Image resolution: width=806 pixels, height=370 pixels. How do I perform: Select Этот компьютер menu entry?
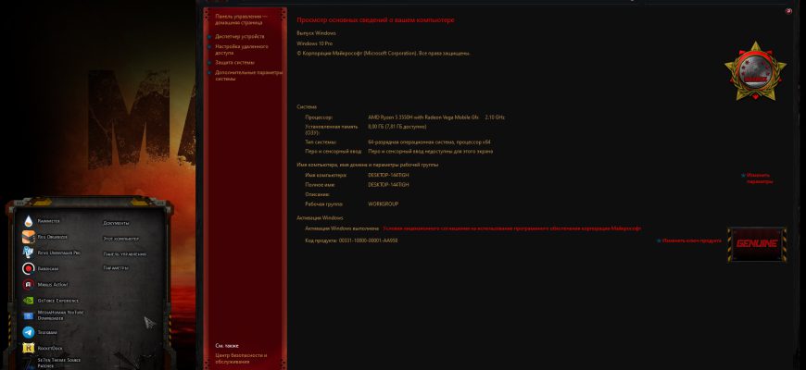pos(120,239)
